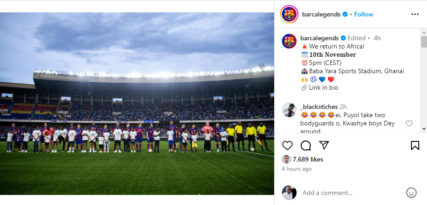Click scrollbar up arrow in comments
This screenshot has width=427, height=205.
pos(424,31)
